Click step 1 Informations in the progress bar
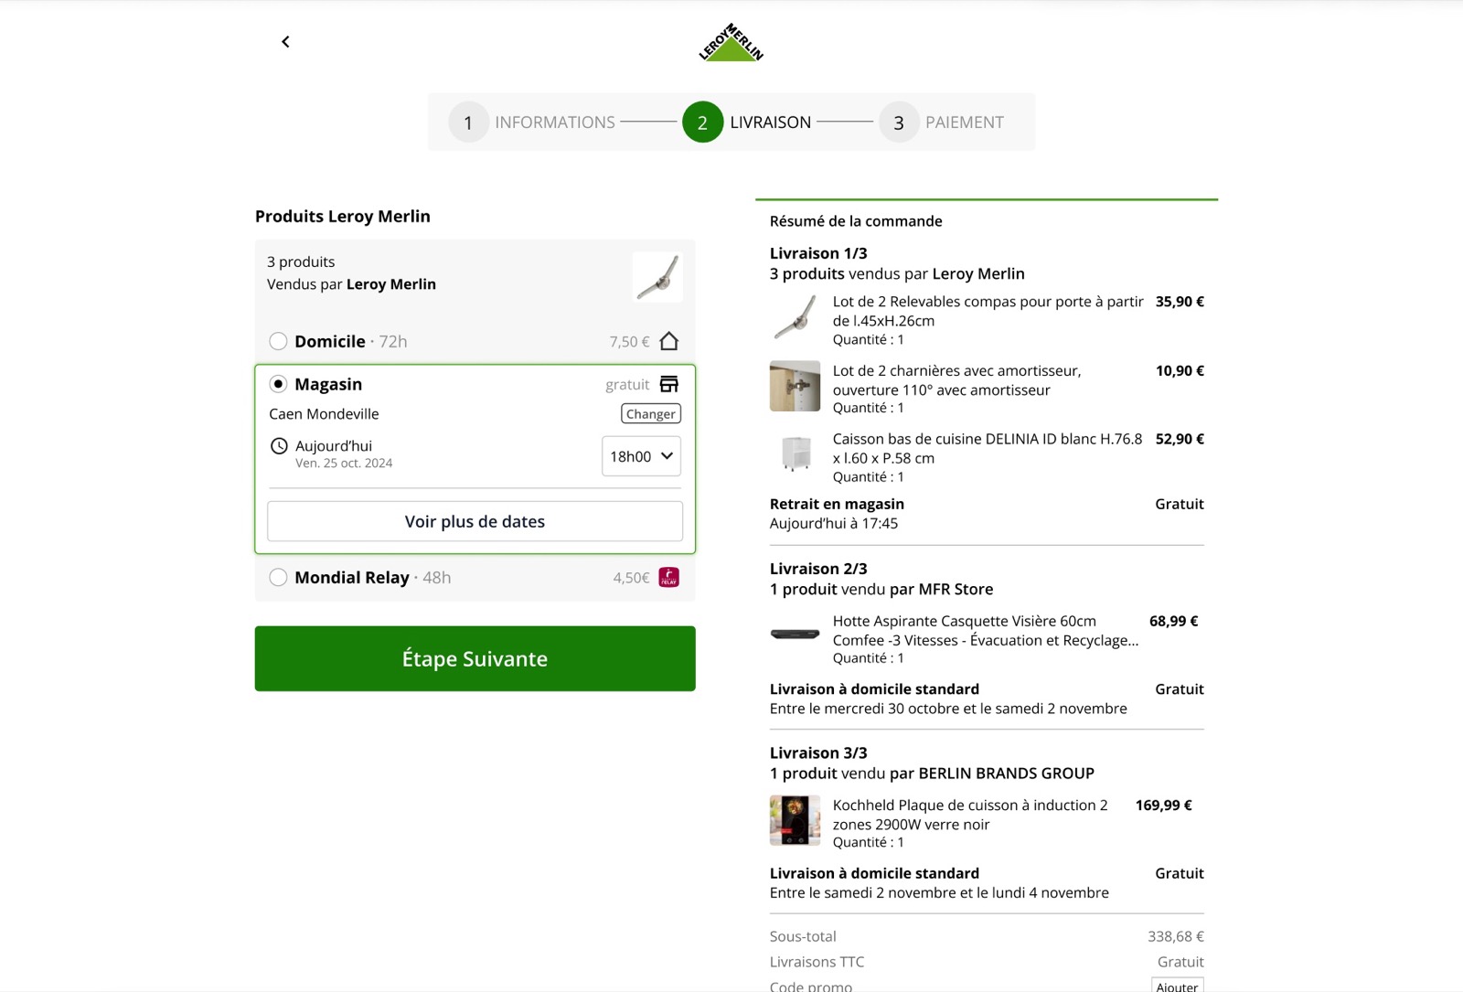 pyautogui.click(x=533, y=123)
